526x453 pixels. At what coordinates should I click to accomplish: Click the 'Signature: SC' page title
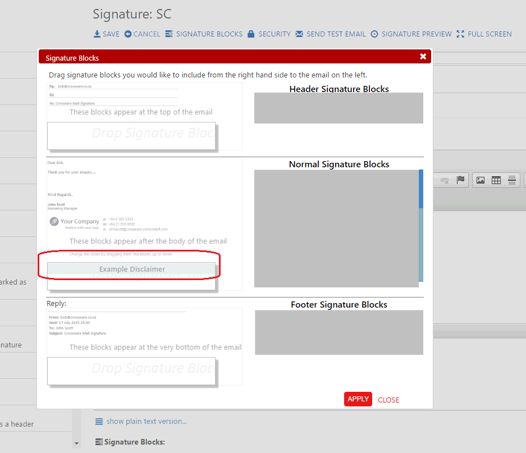coord(132,14)
